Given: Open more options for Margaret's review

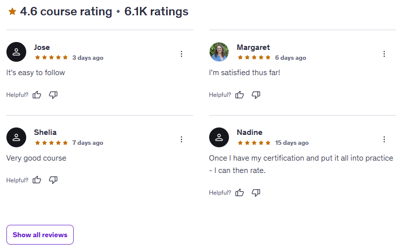Looking at the screenshot, I should tap(384, 54).
